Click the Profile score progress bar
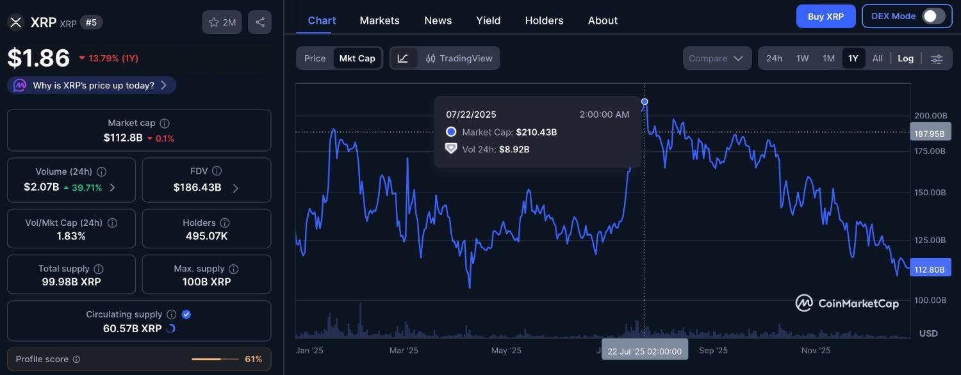 pyautogui.click(x=215, y=359)
